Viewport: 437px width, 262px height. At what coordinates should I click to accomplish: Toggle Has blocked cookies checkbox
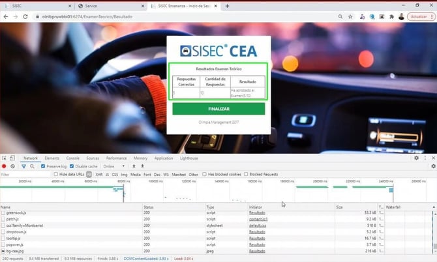click(x=205, y=174)
